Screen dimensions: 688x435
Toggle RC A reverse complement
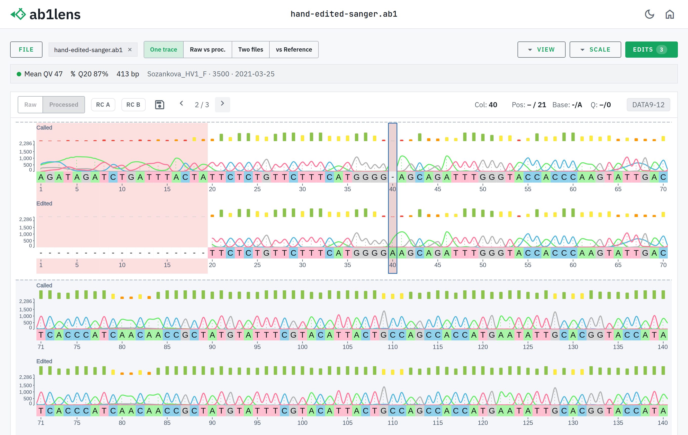[103, 104]
